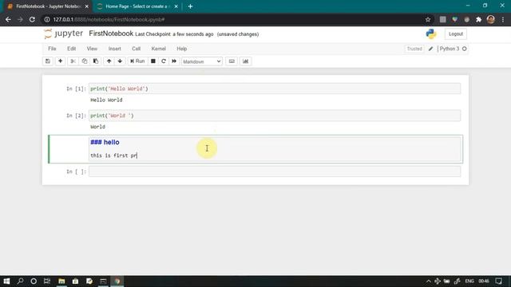Open the browser extensions puzzle icon
The height and width of the screenshot is (287, 511).
(x=479, y=19)
